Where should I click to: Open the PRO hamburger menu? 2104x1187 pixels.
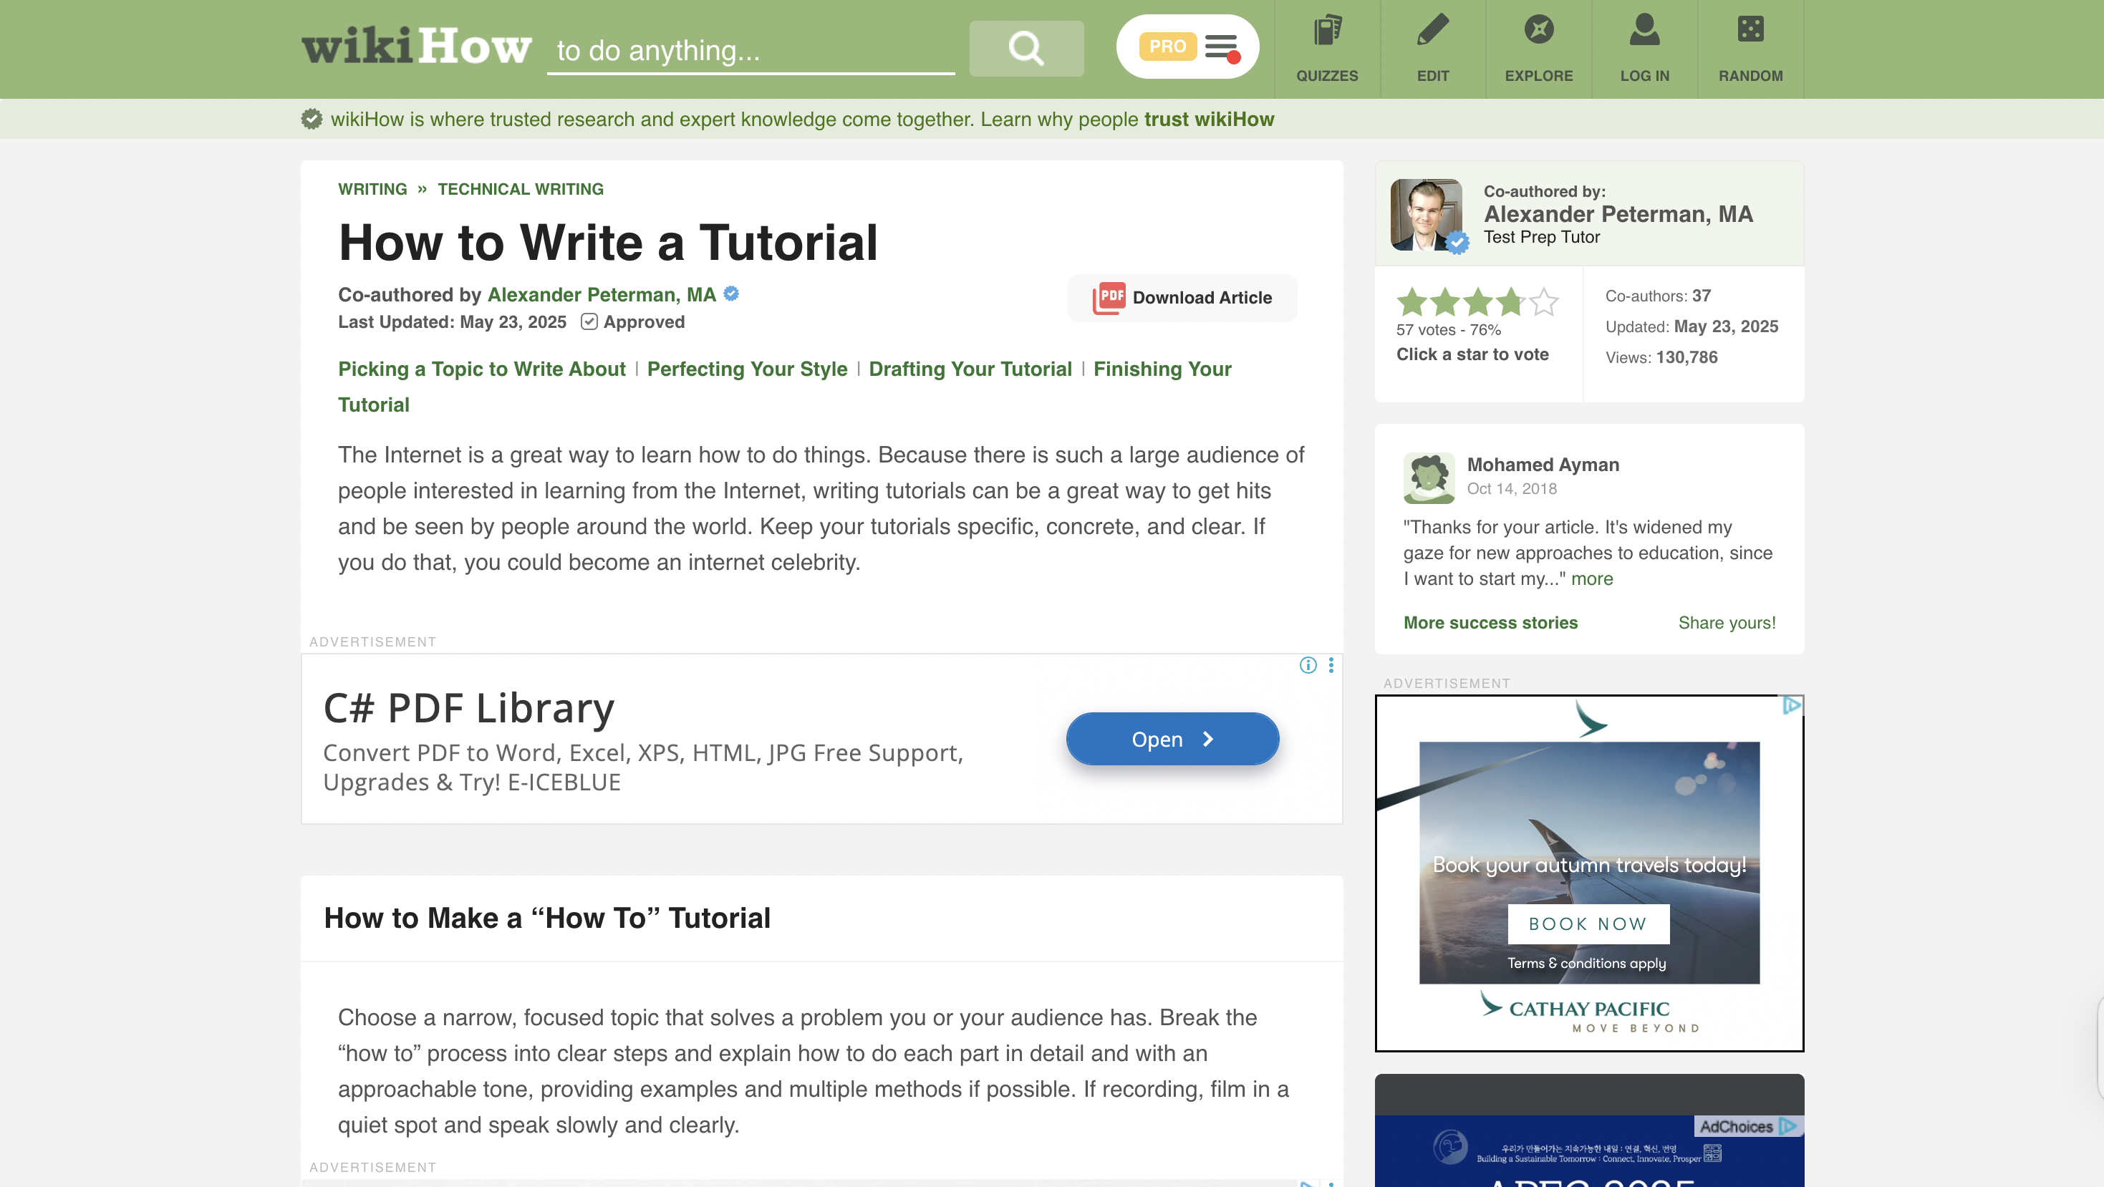pyautogui.click(x=1221, y=47)
